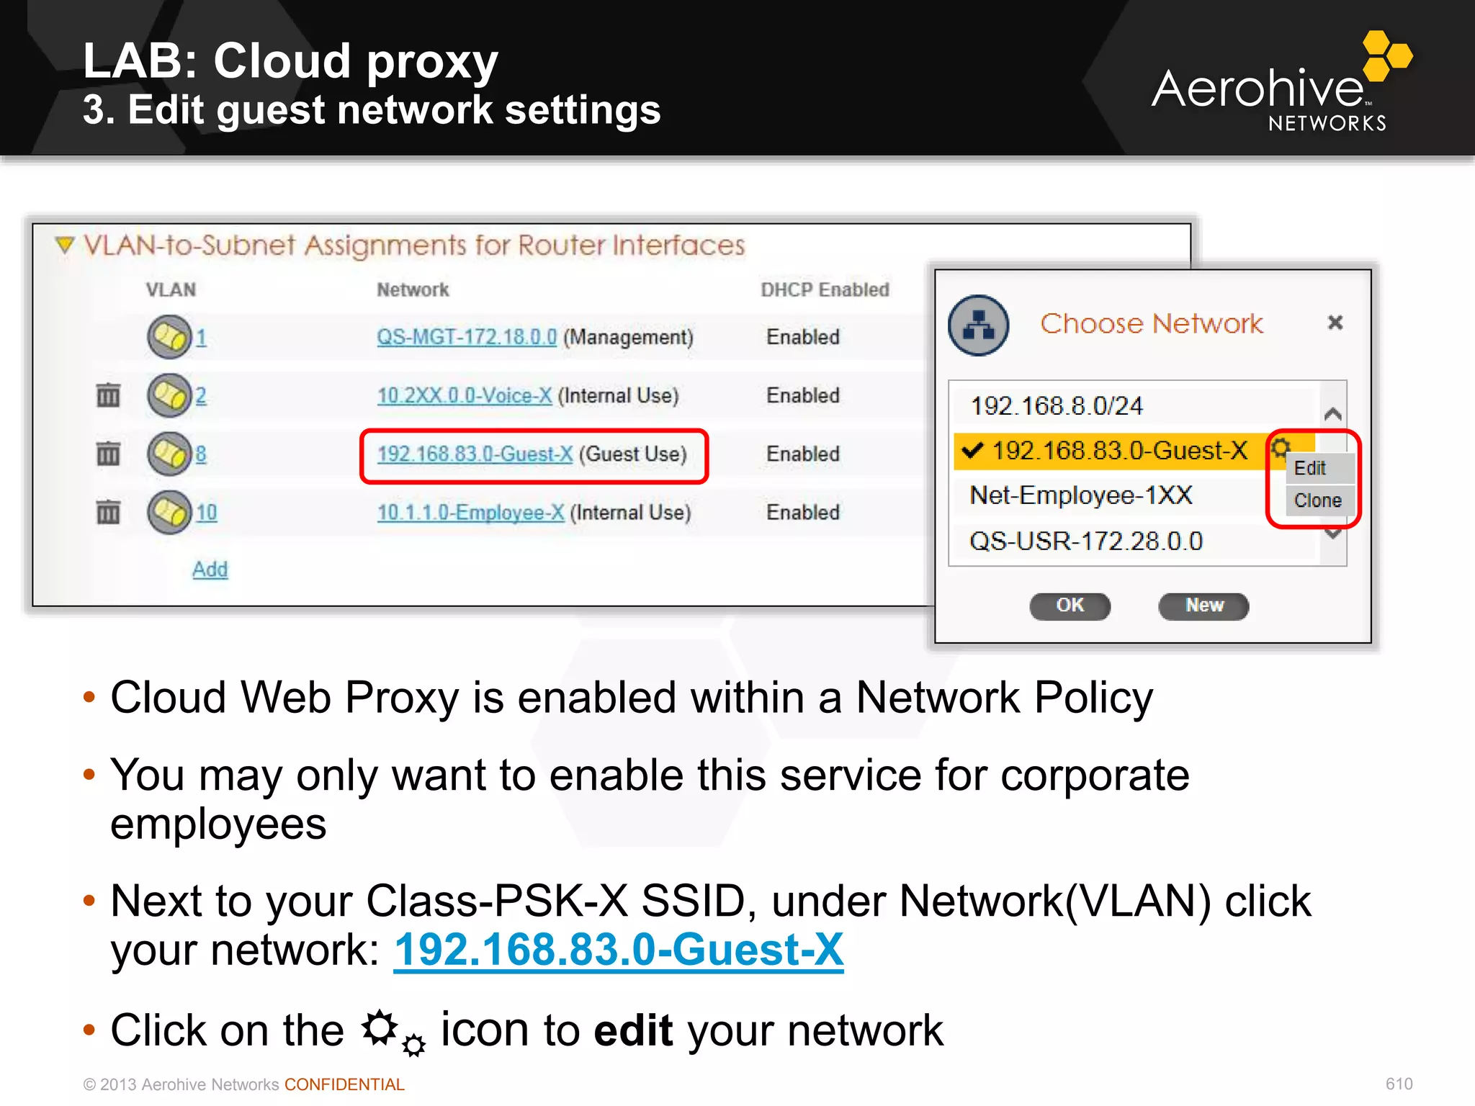Click Network column header
The image size is (1475, 1106).
tap(413, 289)
